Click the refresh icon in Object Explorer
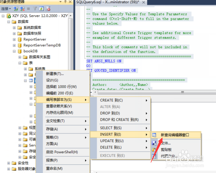The width and height of the screenshot is (216, 173). [x=41, y=9]
